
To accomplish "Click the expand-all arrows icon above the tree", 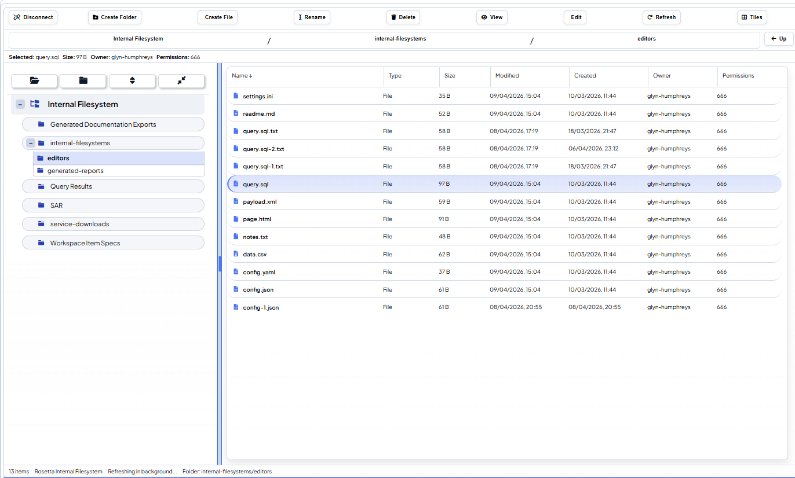I will tap(132, 81).
